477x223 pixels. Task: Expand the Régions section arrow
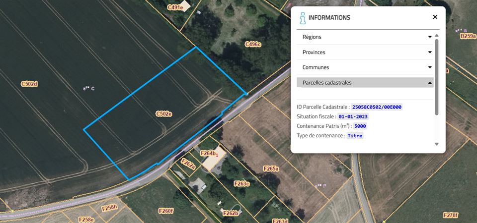pyautogui.click(x=430, y=37)
